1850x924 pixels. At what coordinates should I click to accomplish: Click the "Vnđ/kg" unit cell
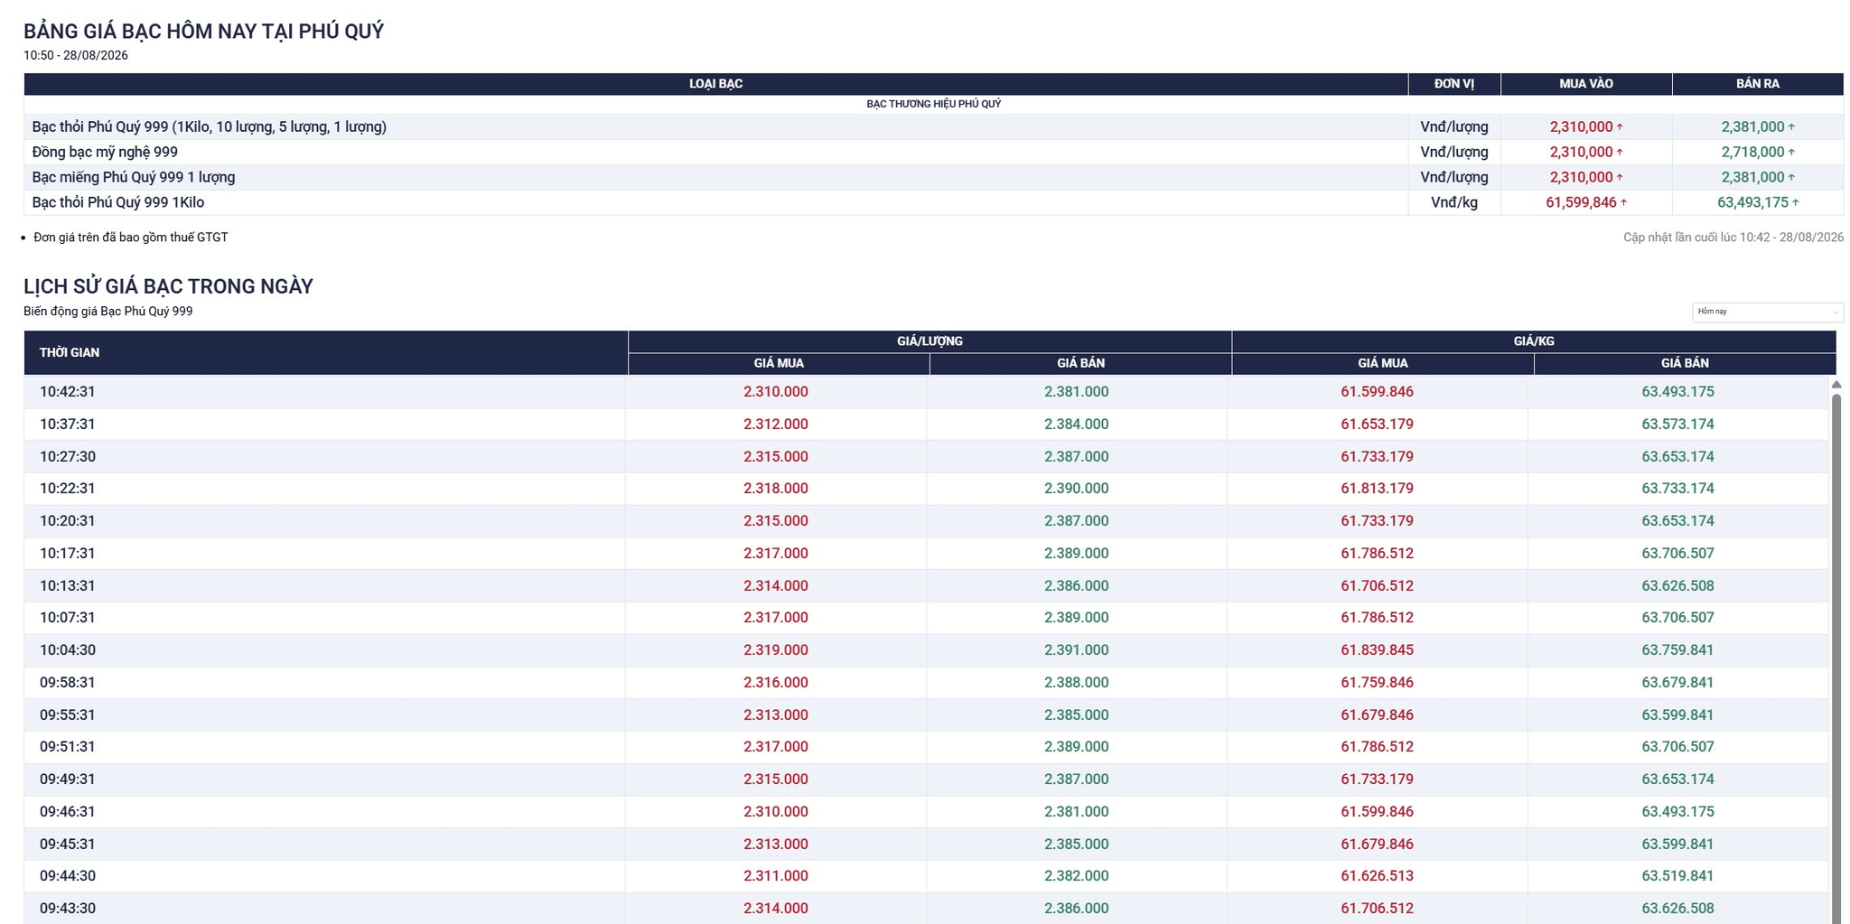tap(1454, 202)
